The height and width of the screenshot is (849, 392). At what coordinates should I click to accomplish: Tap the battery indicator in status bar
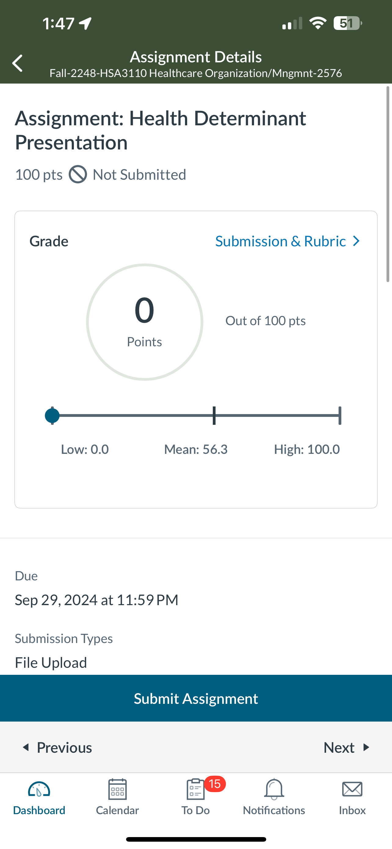[x=347, y=24]
